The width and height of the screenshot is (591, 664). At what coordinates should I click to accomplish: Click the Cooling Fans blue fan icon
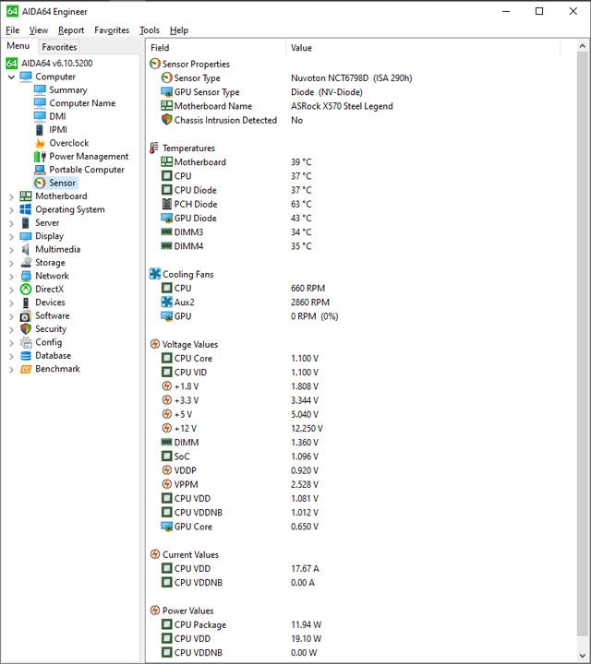tap(155, 274)
